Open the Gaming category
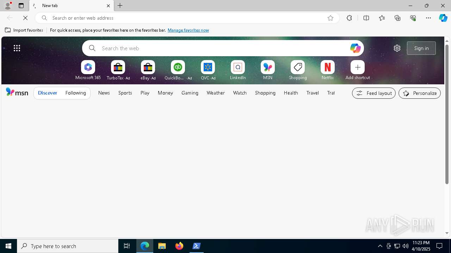 pyautogui.click(x=190, y=93)
